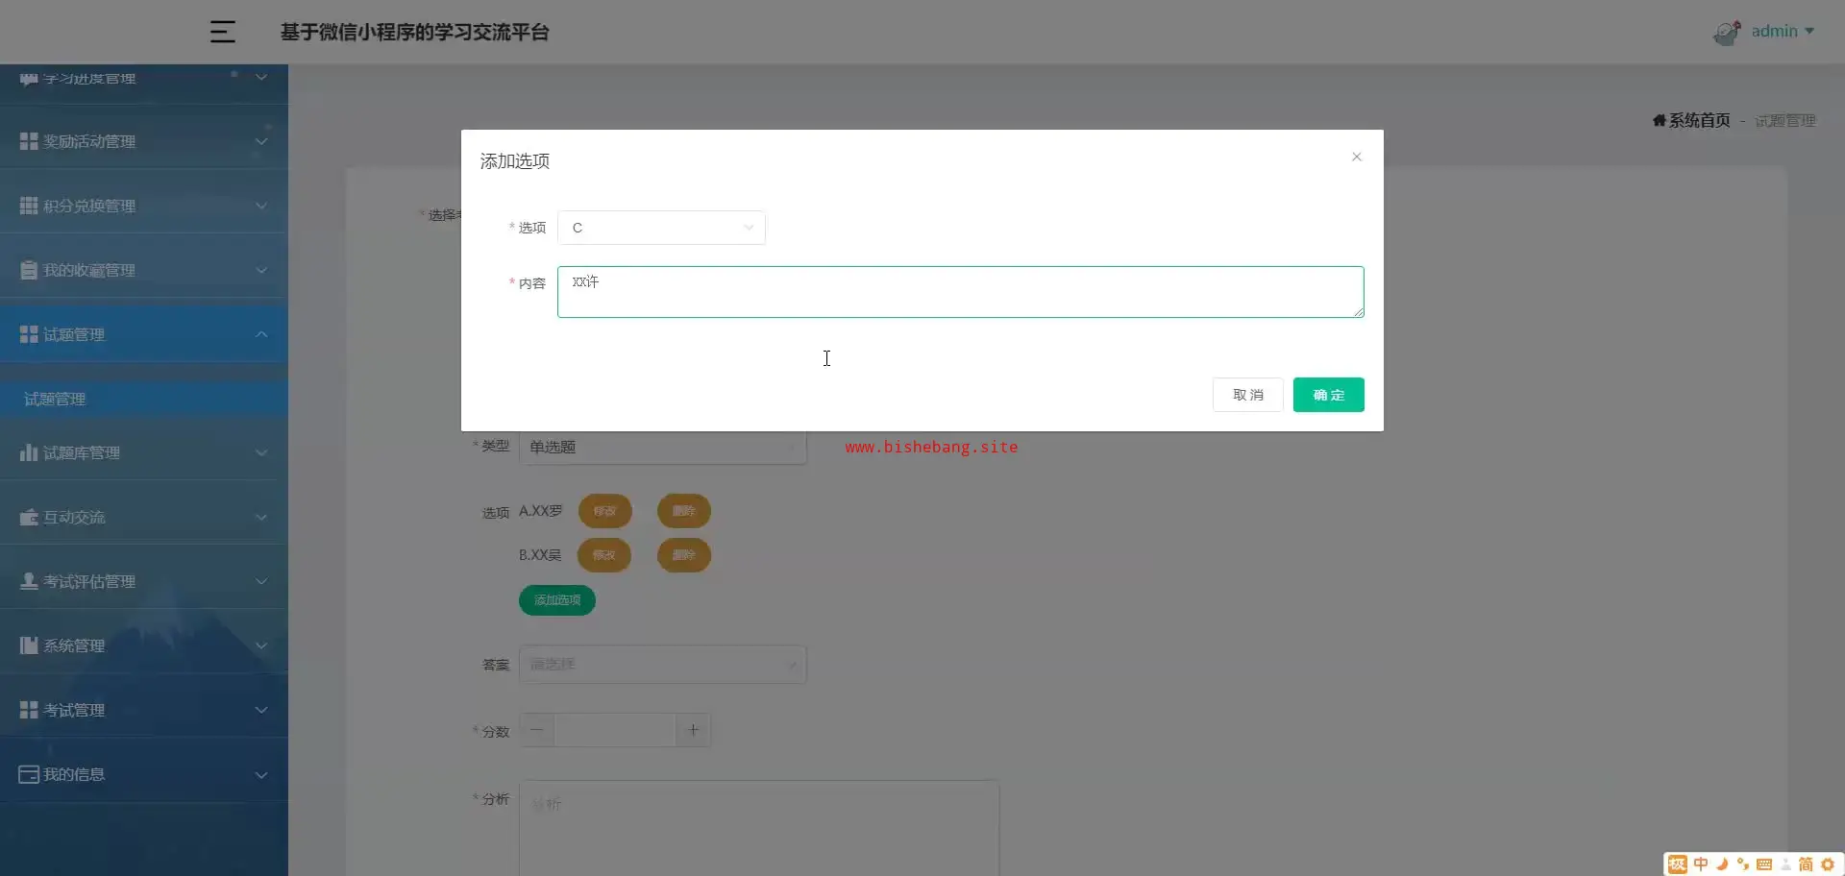Open the 类型 dropdown showing 单选题
The image size is (1845, 876).
pyautogui.click(x=663, y=447)
